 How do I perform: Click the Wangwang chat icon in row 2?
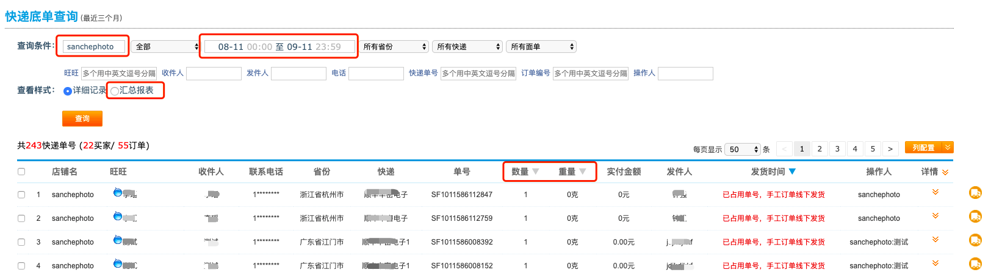[118, 217]
